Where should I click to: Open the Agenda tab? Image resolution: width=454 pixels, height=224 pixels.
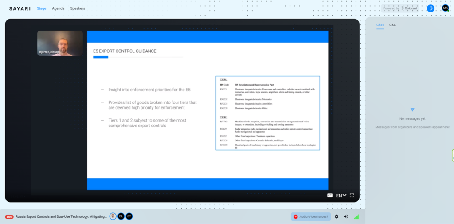[58, 8]
